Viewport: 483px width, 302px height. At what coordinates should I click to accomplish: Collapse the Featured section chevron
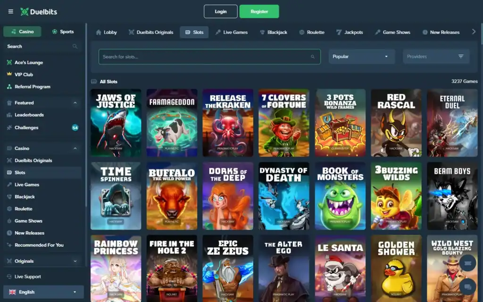[x=75, y=102]
